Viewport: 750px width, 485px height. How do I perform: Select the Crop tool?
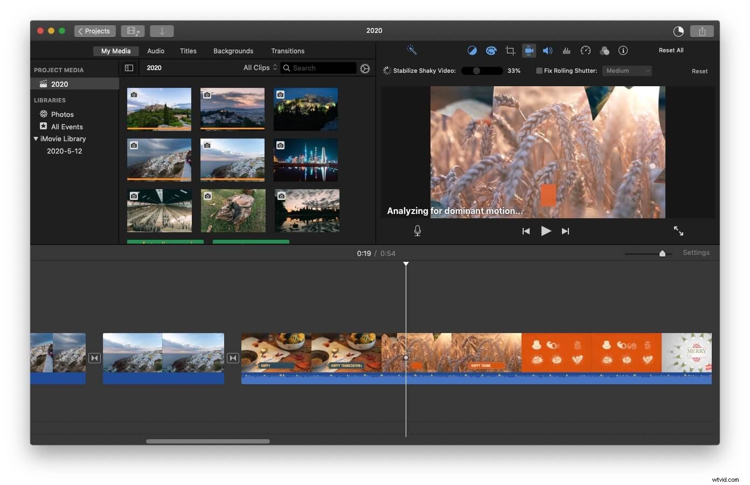point(510,50)
